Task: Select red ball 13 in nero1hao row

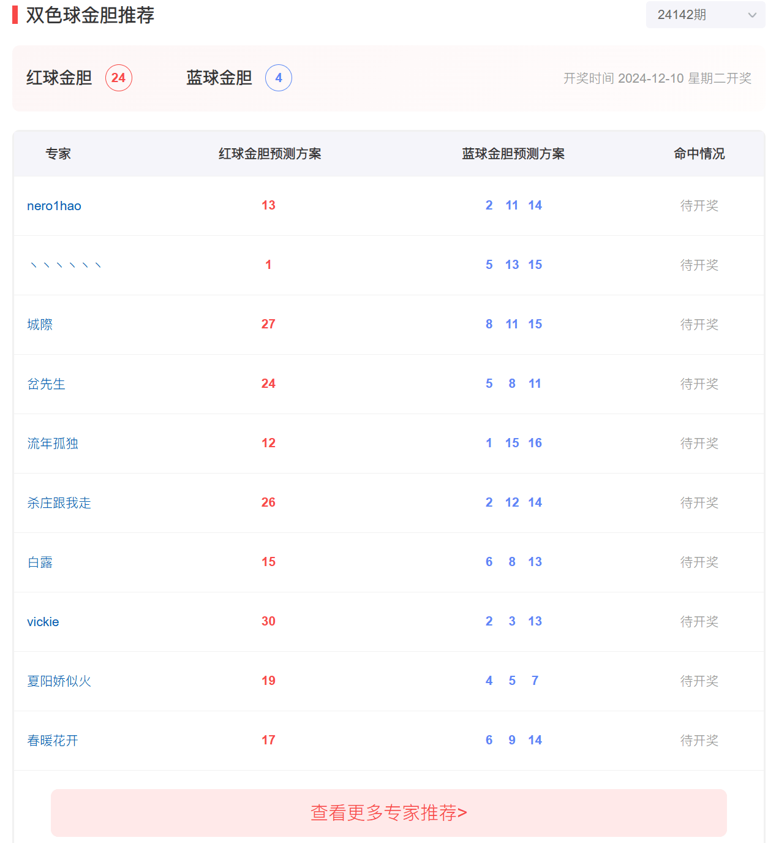Action: point(268,205)
